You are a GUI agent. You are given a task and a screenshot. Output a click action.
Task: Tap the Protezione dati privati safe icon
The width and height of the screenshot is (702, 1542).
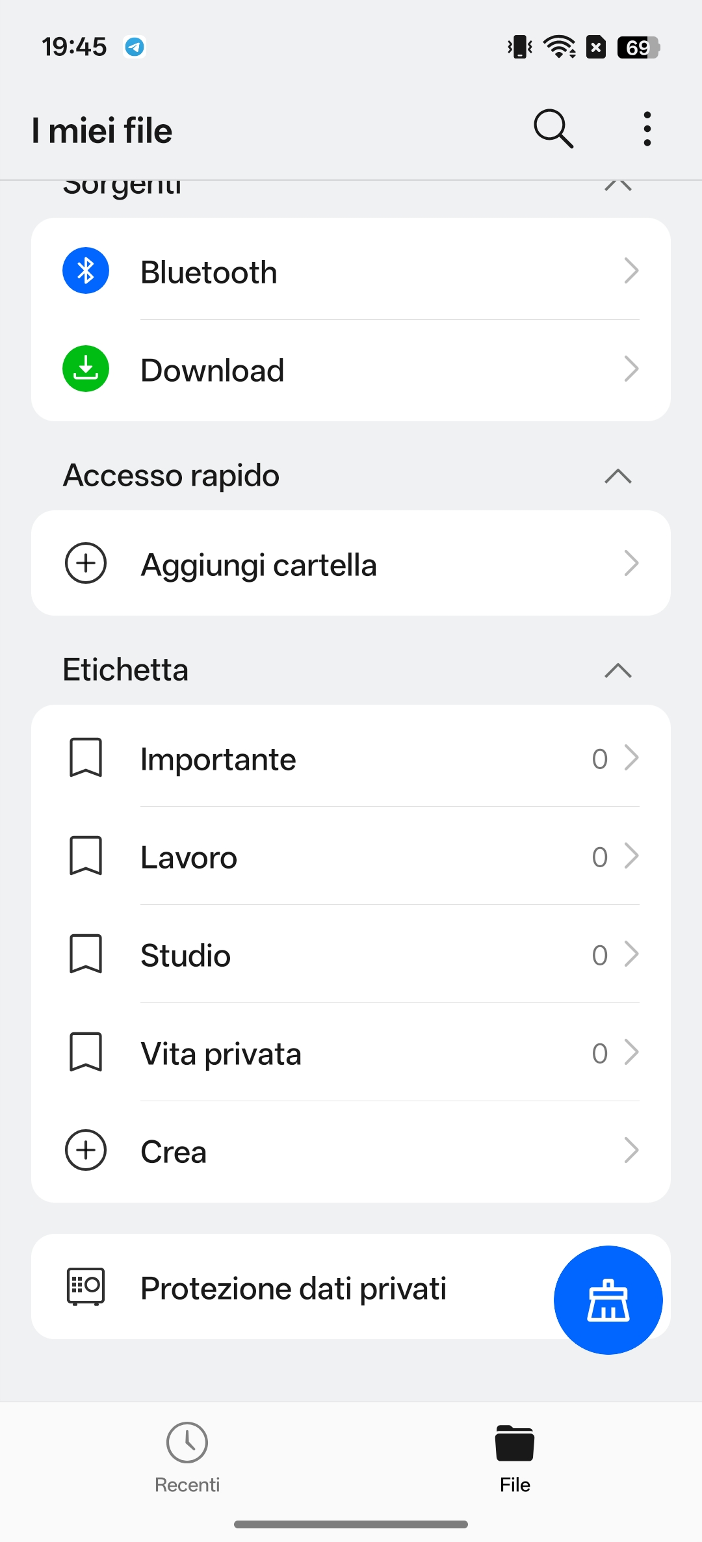pos(86,1286)
